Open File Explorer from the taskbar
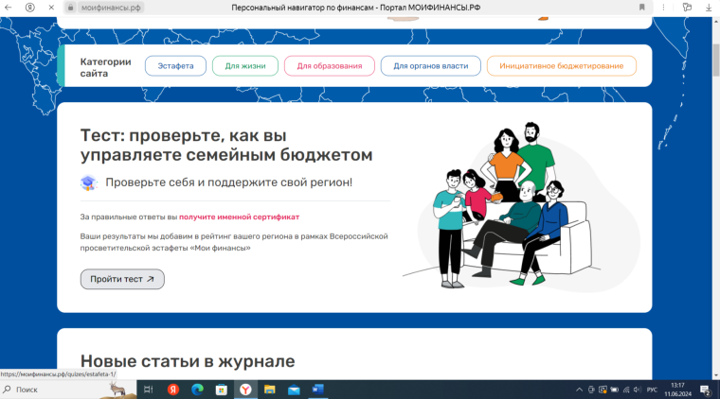Viewport: 720px width, 399px height. point(270,390)
